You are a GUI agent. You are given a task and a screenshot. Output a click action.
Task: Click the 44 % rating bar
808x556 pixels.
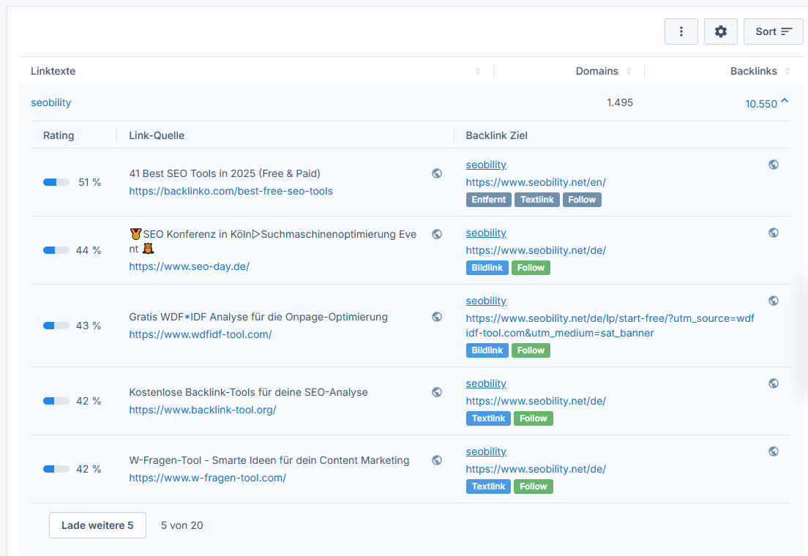click(56, 250)
